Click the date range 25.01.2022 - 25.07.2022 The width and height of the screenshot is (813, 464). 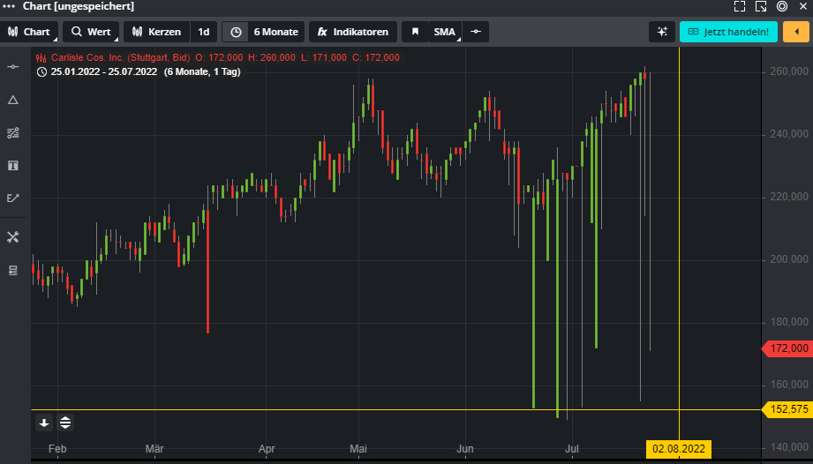[103, 71]
